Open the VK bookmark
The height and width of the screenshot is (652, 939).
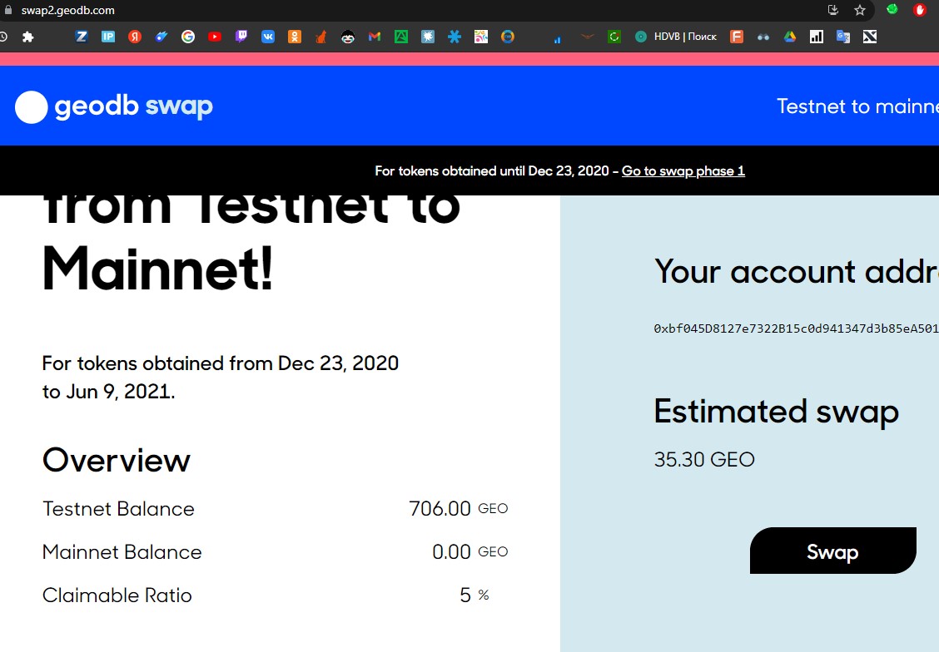click(268, 37)
